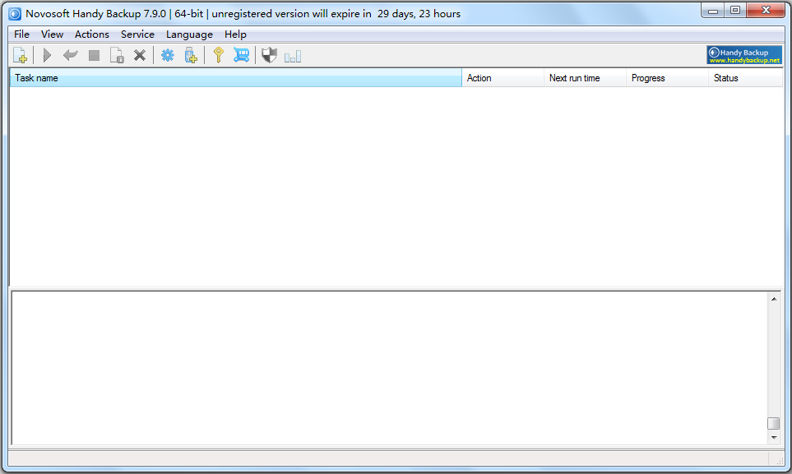The width and height of the screenshot is (792, 474).
Task: Open Handy Backup settings
Action: click(x=167, y=54)
